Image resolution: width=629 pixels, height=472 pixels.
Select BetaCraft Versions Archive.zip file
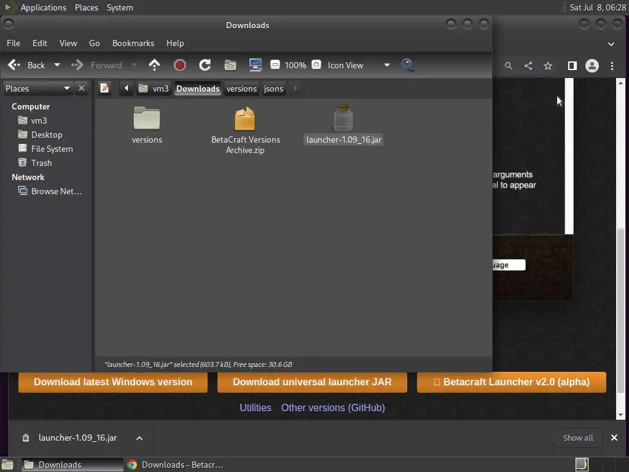(245, 130)
